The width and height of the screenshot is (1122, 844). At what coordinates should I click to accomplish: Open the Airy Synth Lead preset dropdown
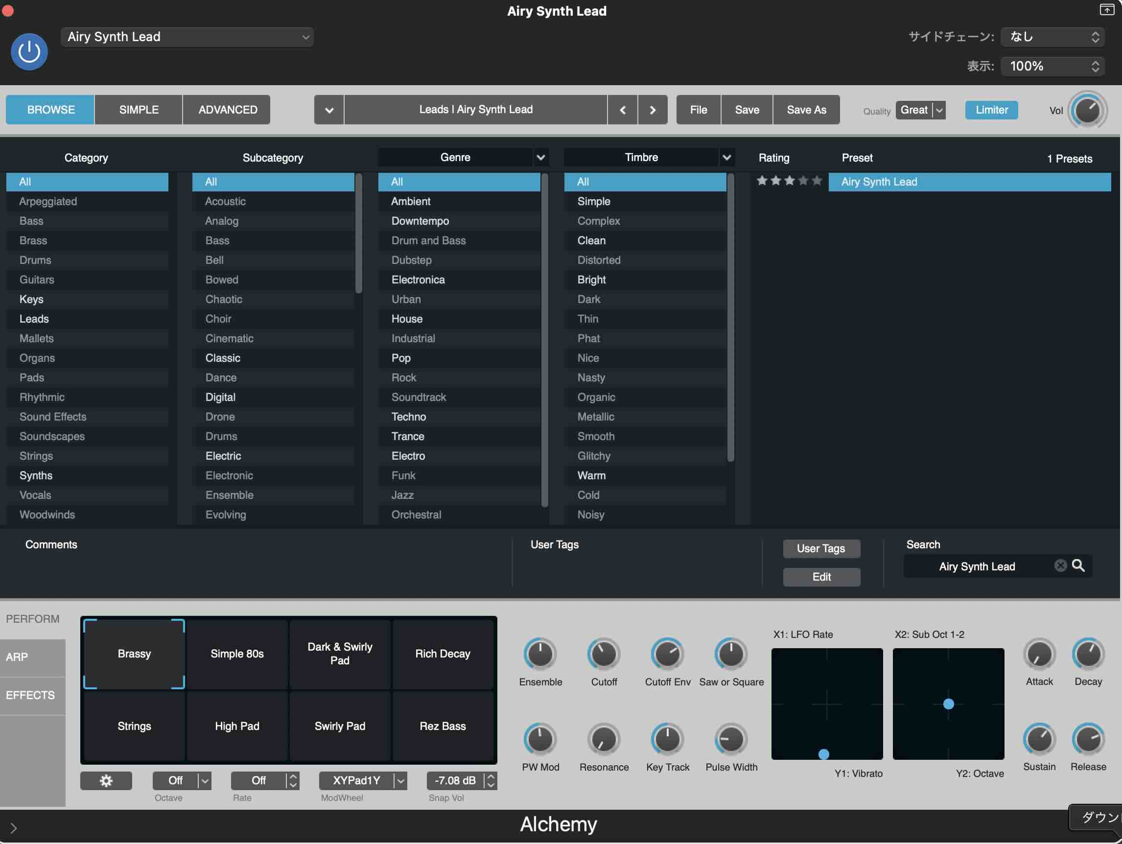click(187, 37)
